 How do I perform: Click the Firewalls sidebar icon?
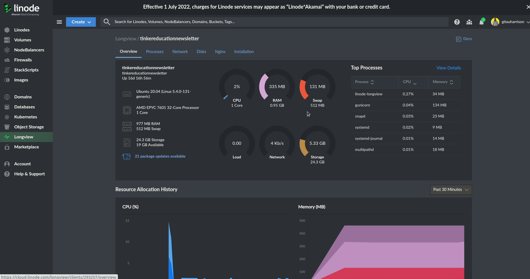click(7, 60)
